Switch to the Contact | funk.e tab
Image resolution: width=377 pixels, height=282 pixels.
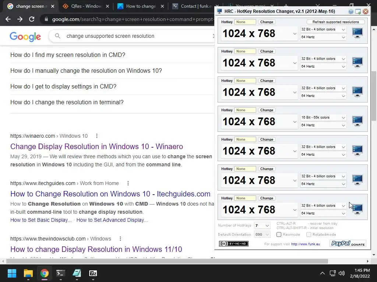click(195, 6)
